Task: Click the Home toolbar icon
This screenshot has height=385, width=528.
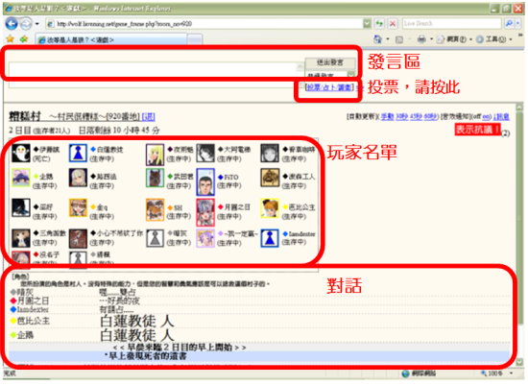Action: pos(378,39)
